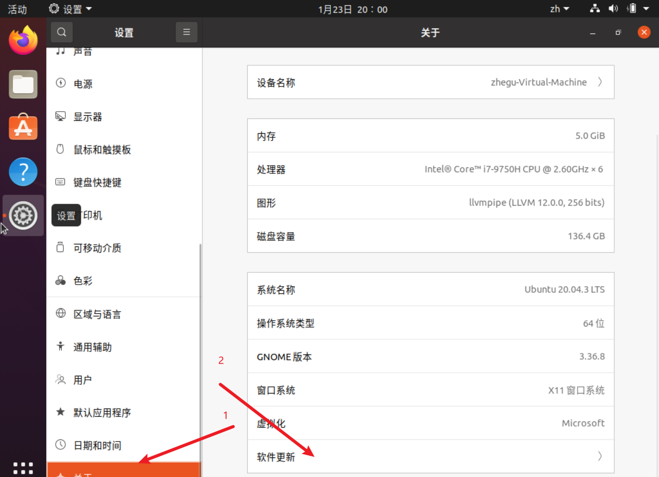Click the display icon beside 显示器

pos(60,116)
